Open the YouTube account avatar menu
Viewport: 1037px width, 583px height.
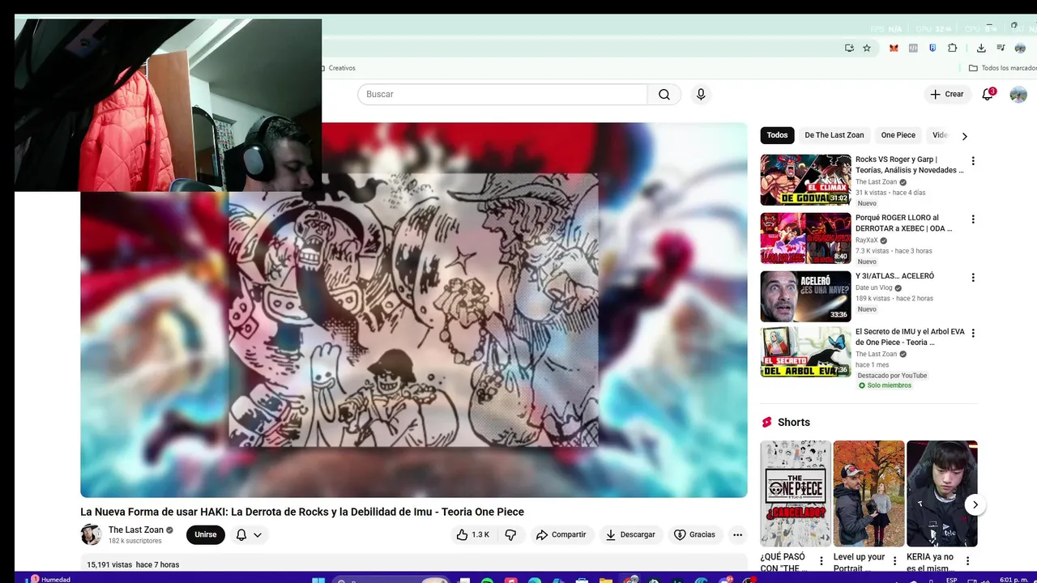(1018, 95)
